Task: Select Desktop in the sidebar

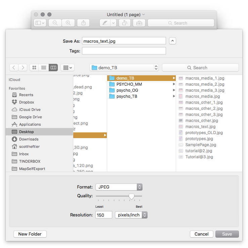Action: tap(39, 132)
